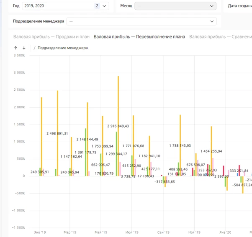Click data label 1 788 543,93
252x237 pixels.
pyautogui.click(x=180, y=146)
